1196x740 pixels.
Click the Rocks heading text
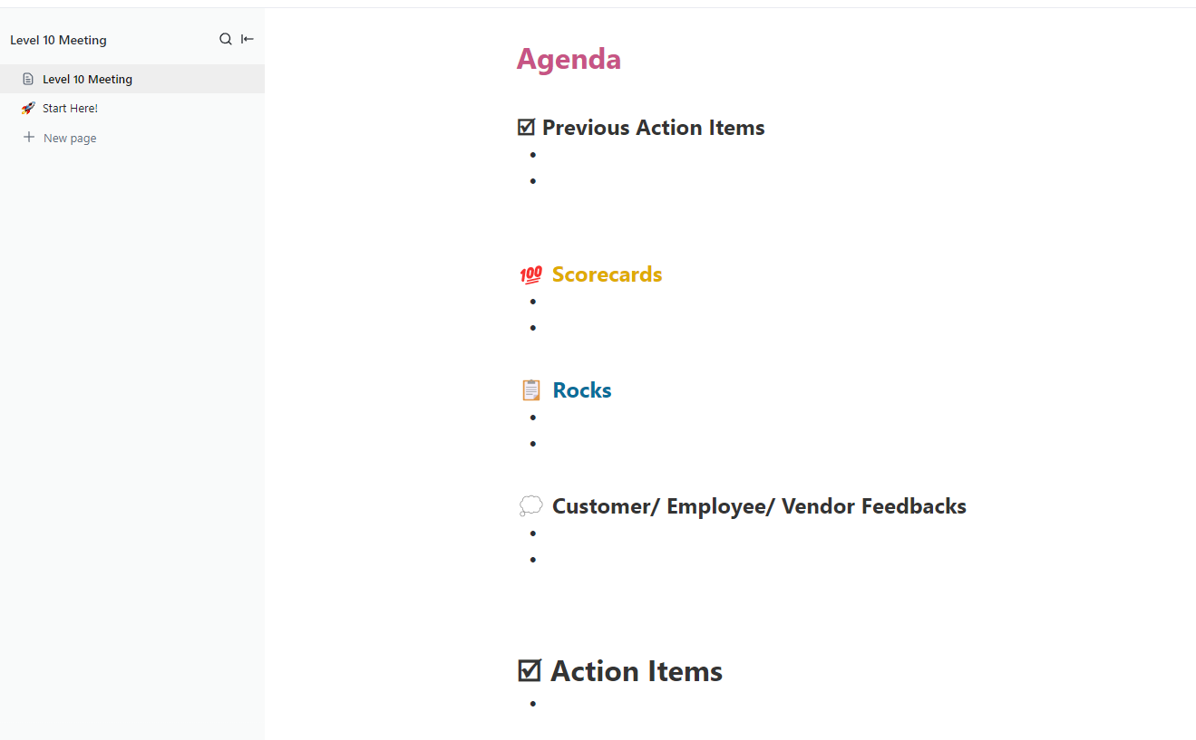tap(581, 389)
